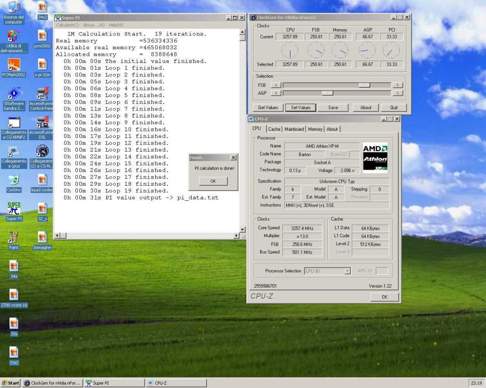Click the FSB slider thumb

[364, 85]
